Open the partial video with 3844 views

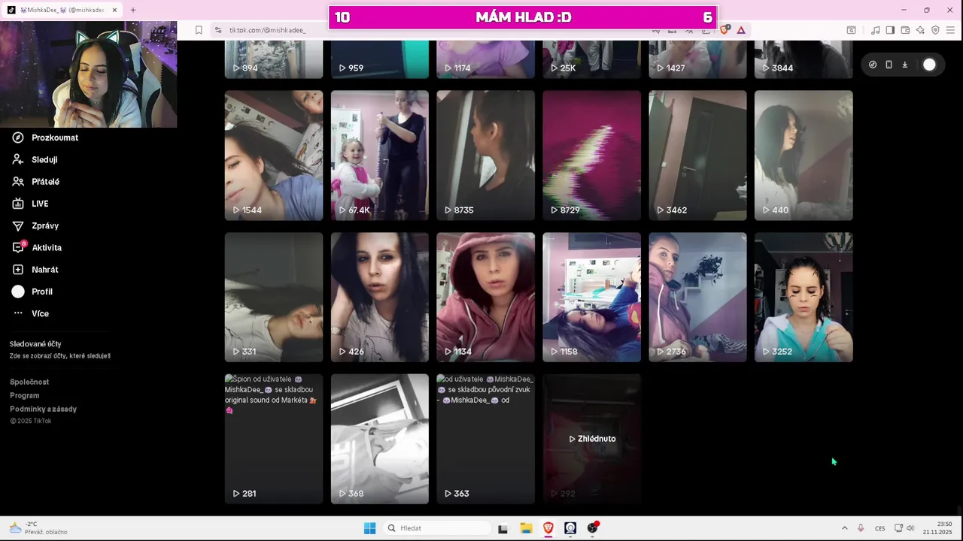pyautogui.click(x=804, y=60)
